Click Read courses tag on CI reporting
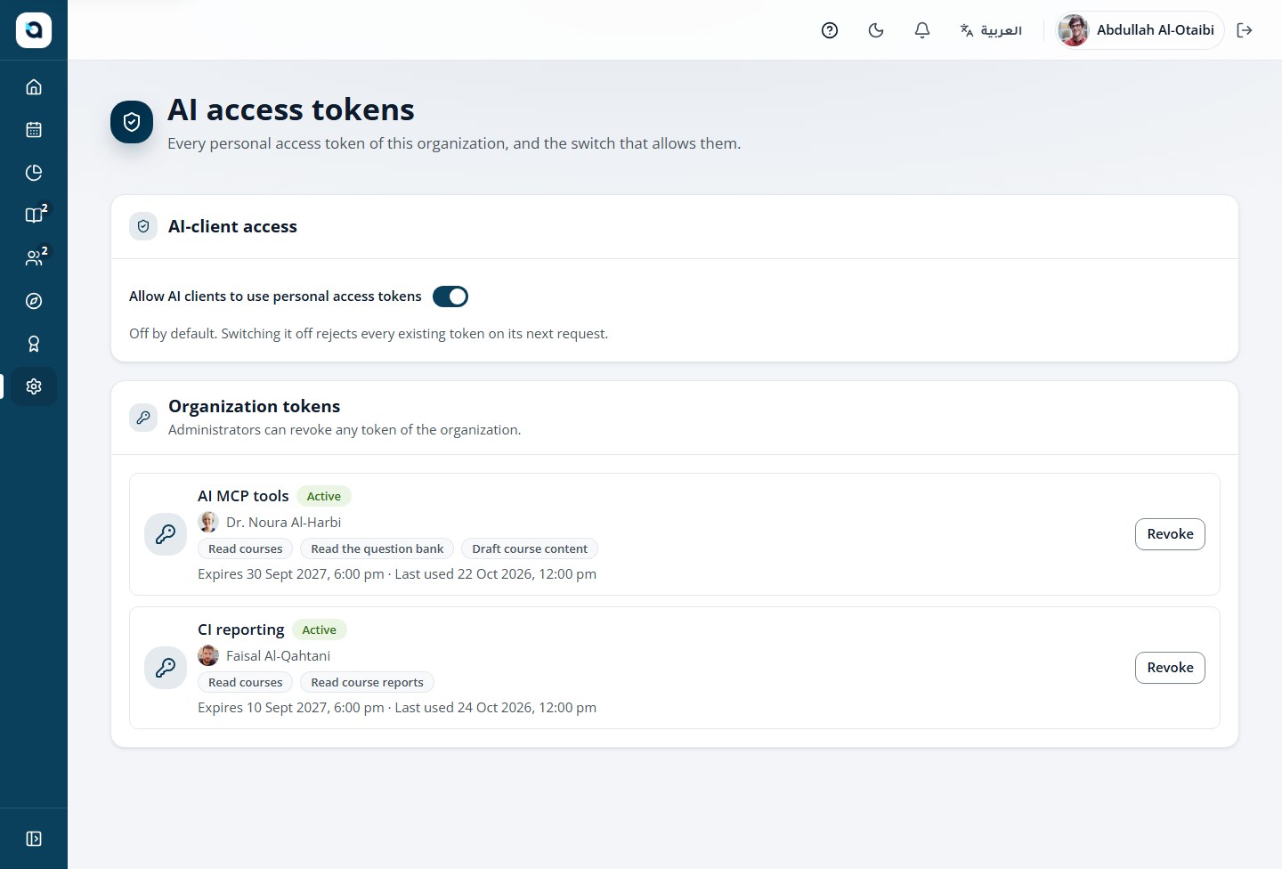This screenshot has width=1282, height=869. (x=246, y=682)
